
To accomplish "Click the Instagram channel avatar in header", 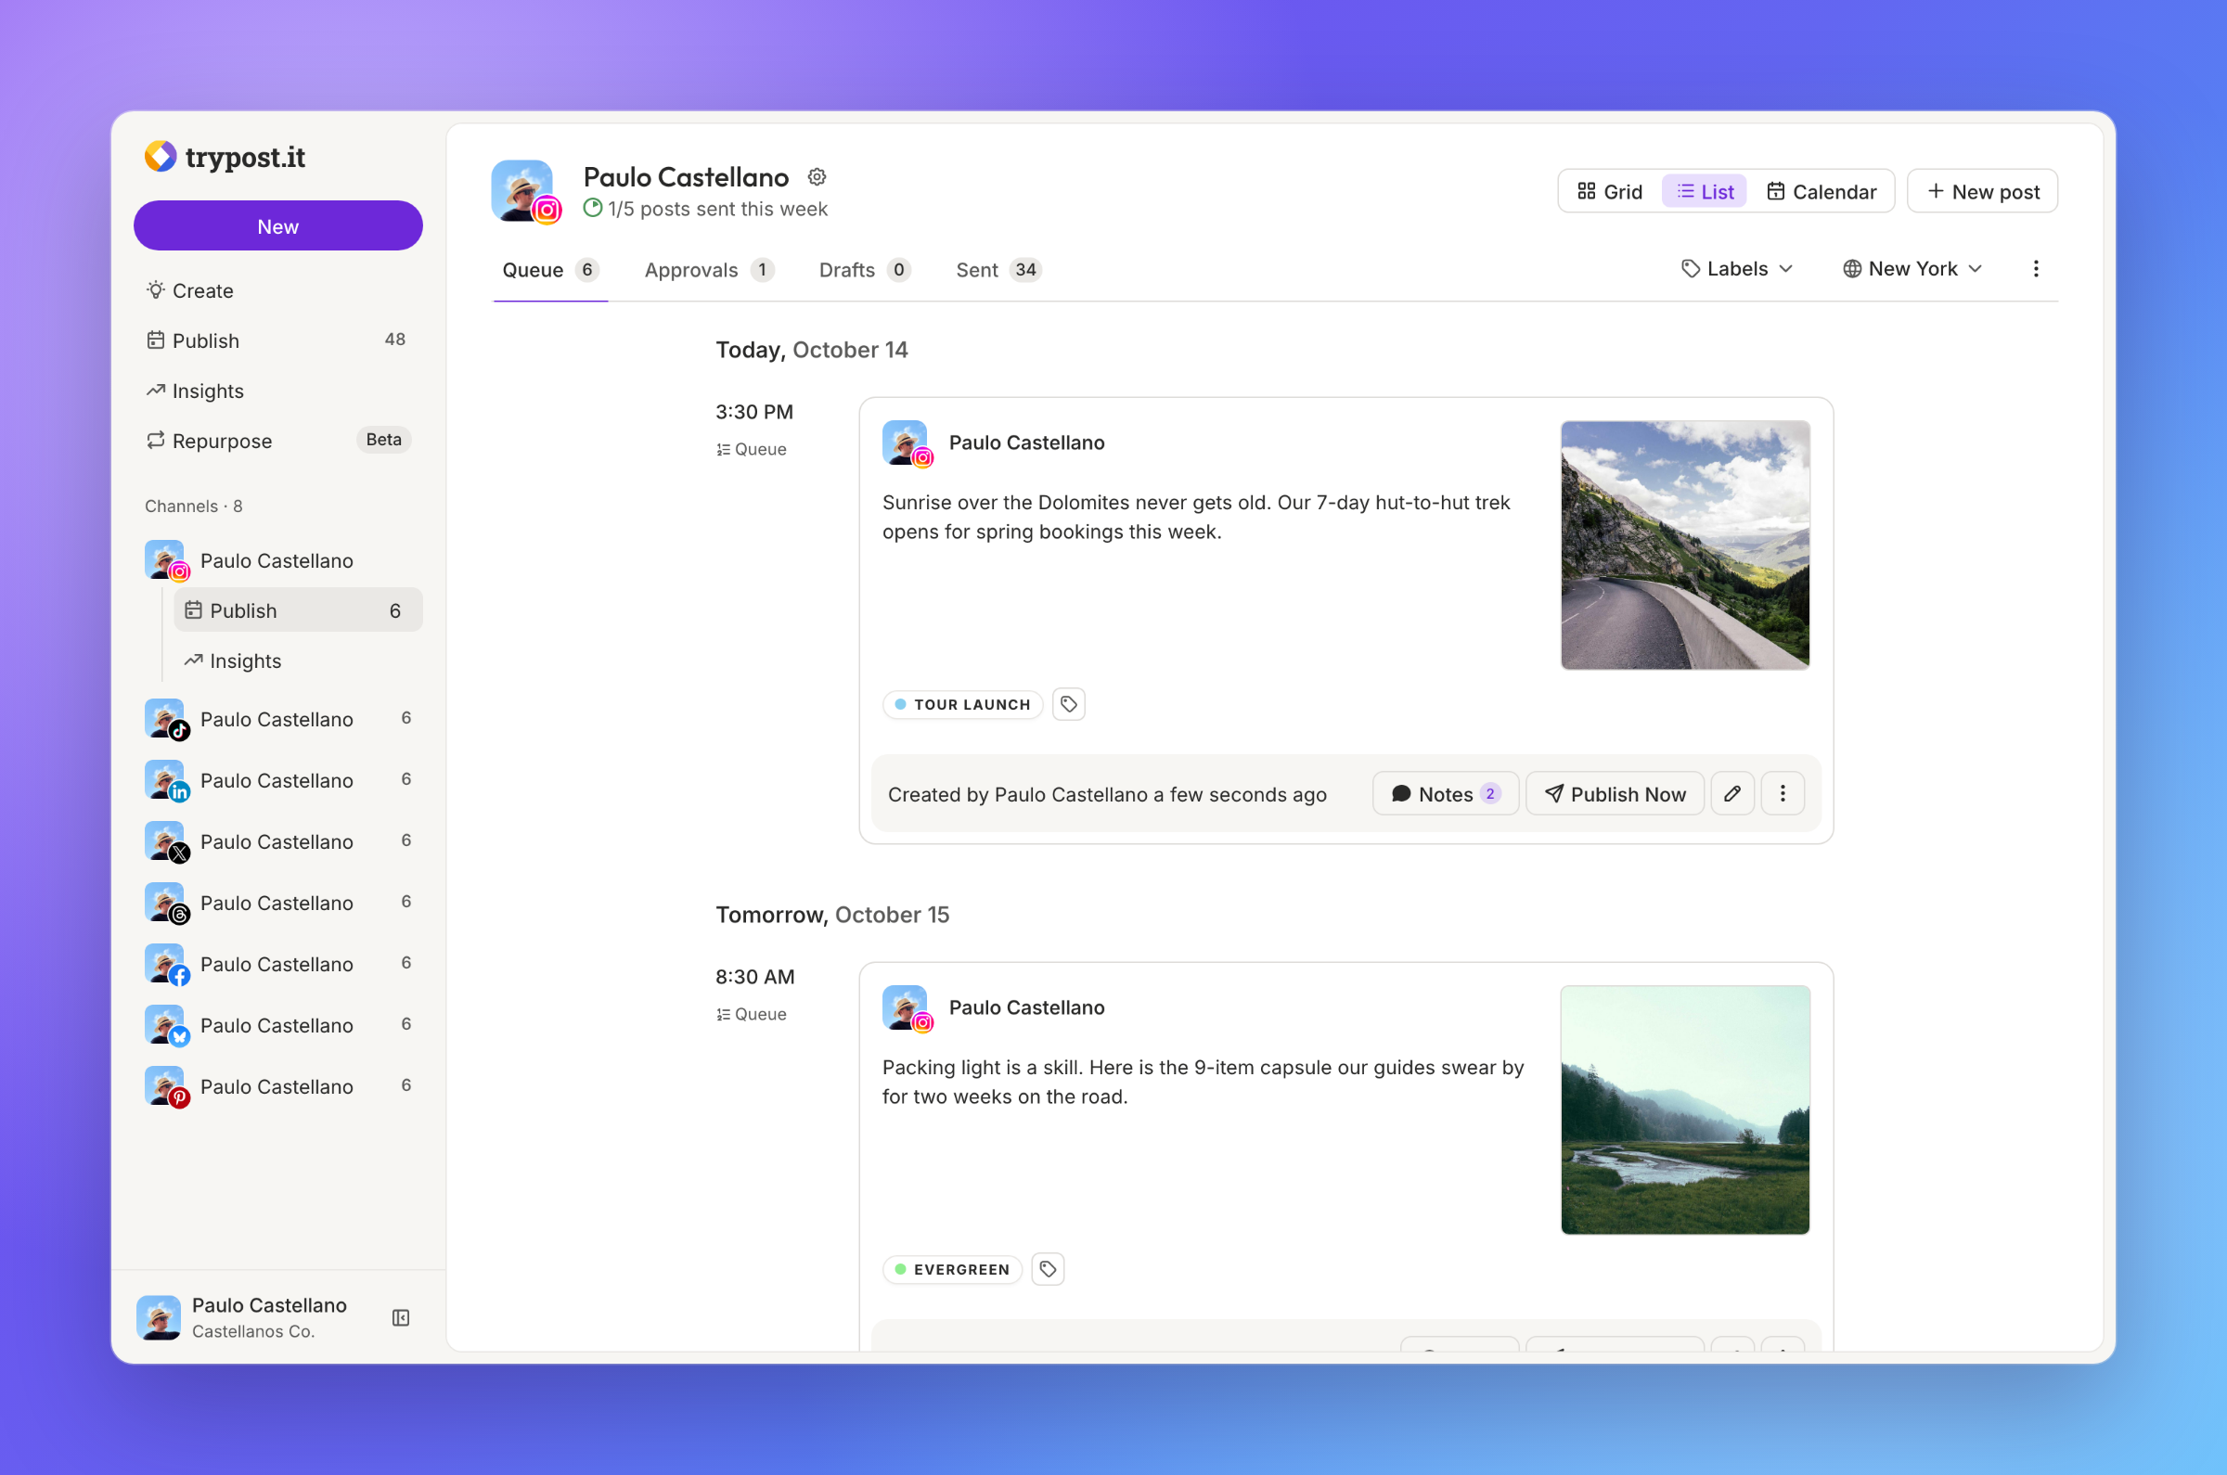I will point(524,191).
